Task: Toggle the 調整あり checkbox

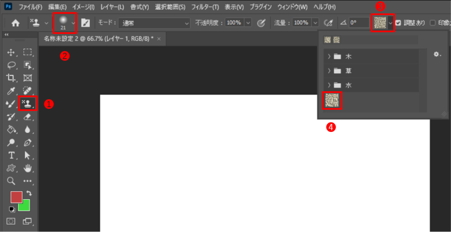Action: [398, 23]
